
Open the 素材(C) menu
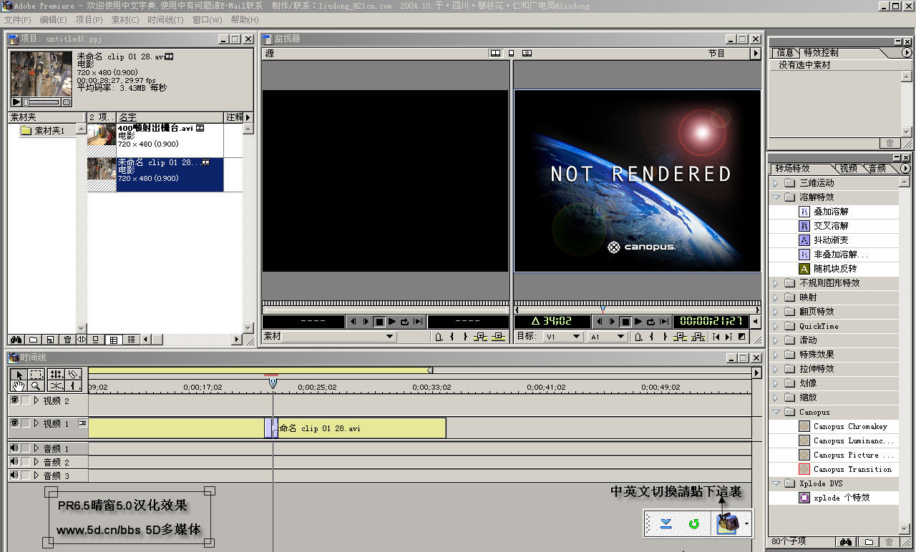(125, 19)
